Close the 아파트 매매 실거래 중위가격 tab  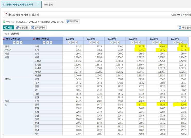pos(38,5)
